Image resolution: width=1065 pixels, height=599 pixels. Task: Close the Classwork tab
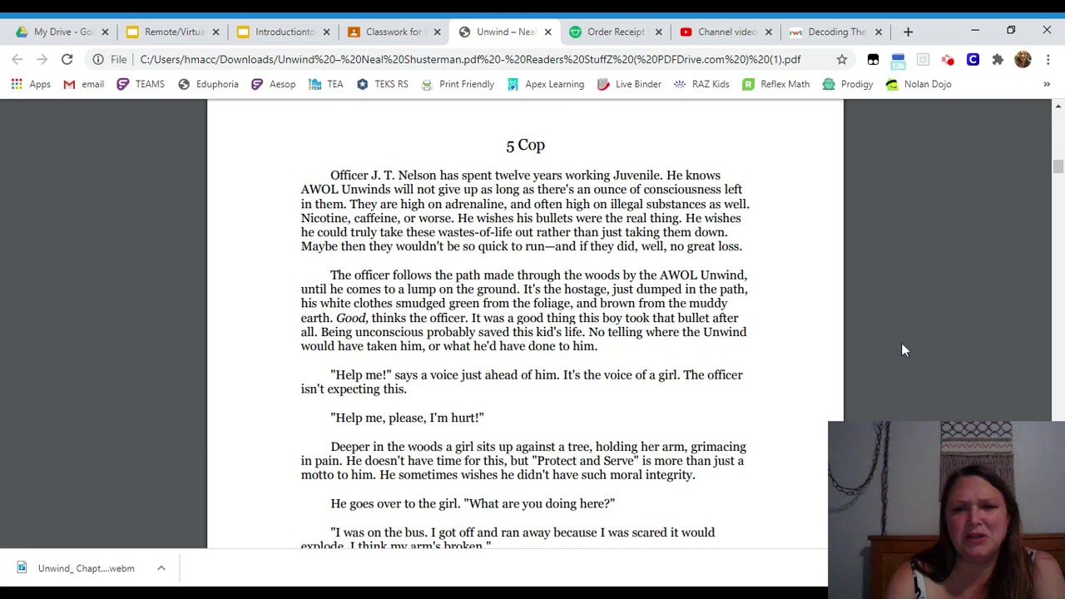(437, 32)
